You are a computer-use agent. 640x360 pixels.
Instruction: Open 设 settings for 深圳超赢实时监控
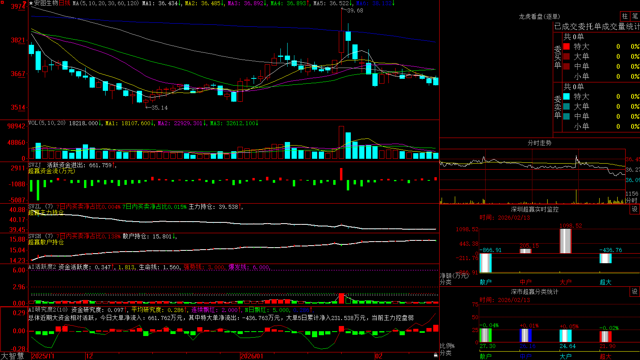[635, 209]
